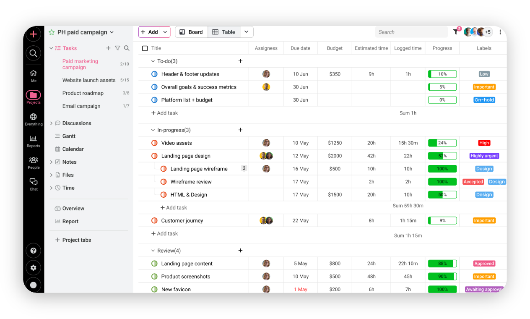
Task: Click the filter icon with notification badge near avatars
Action: coord(456,31)
